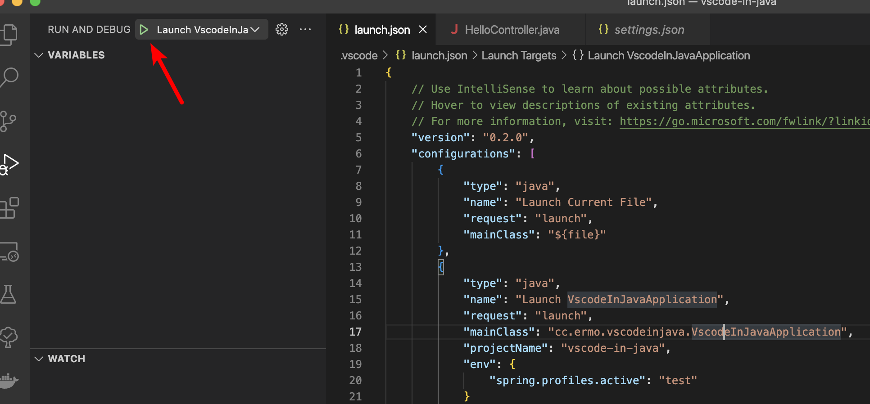Viewport: 870px width, 404px height.
Task: Click the "launch" request value on line 16
Action: click(561, 316)
